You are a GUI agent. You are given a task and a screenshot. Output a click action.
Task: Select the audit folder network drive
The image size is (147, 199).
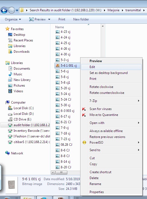point(25,125)
